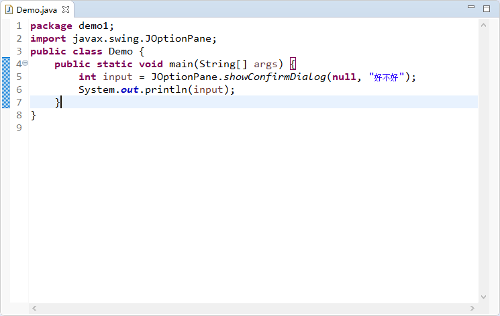500x316 pixels.
Task: Minimize the editor pane
Action: tap(471, 7)
